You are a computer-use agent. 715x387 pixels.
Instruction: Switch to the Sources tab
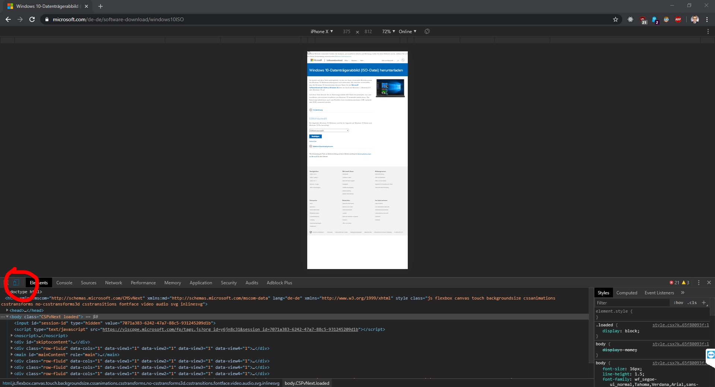coord(89,283)
